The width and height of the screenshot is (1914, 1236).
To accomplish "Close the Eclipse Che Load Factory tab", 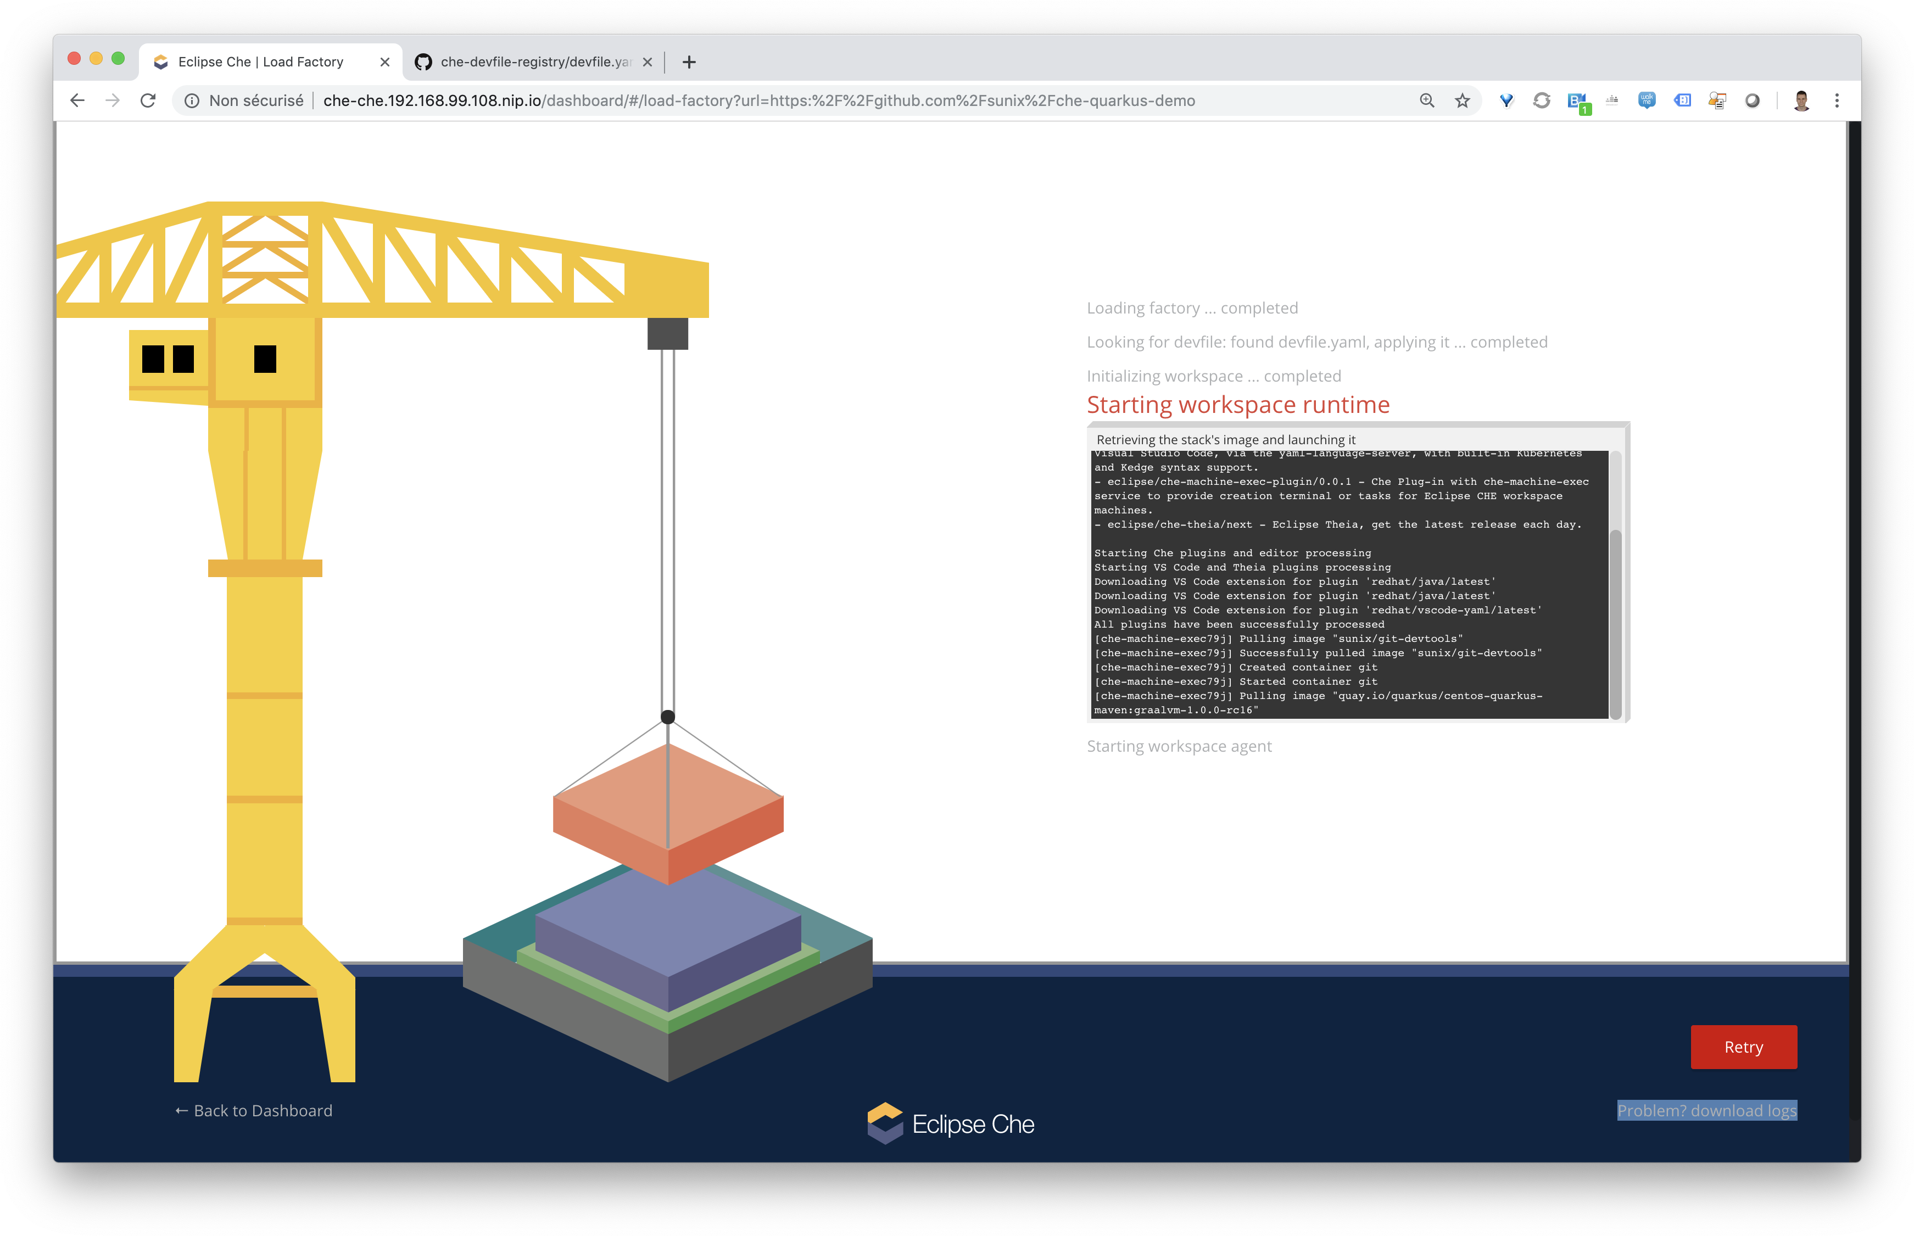I will point(384,62).
